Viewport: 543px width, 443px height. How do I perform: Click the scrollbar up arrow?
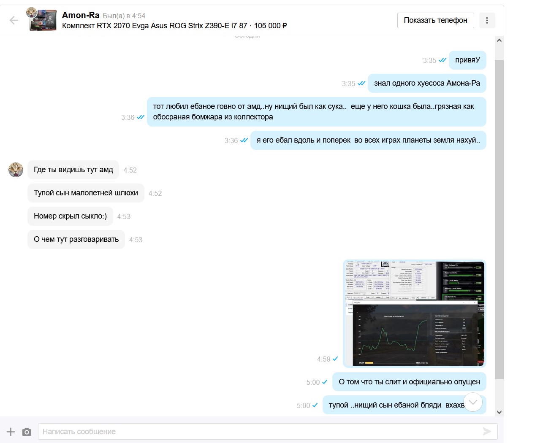click(499, 41)
